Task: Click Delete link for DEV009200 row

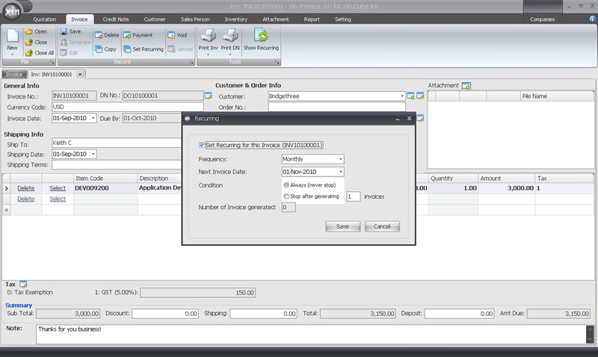Action: [26, 188]
